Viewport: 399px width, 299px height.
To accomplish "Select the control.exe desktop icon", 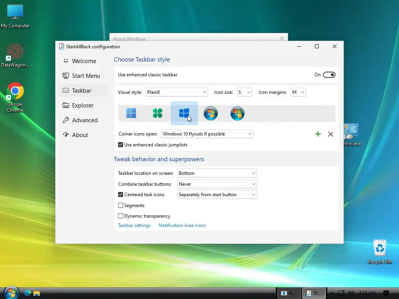I will 352,135.
